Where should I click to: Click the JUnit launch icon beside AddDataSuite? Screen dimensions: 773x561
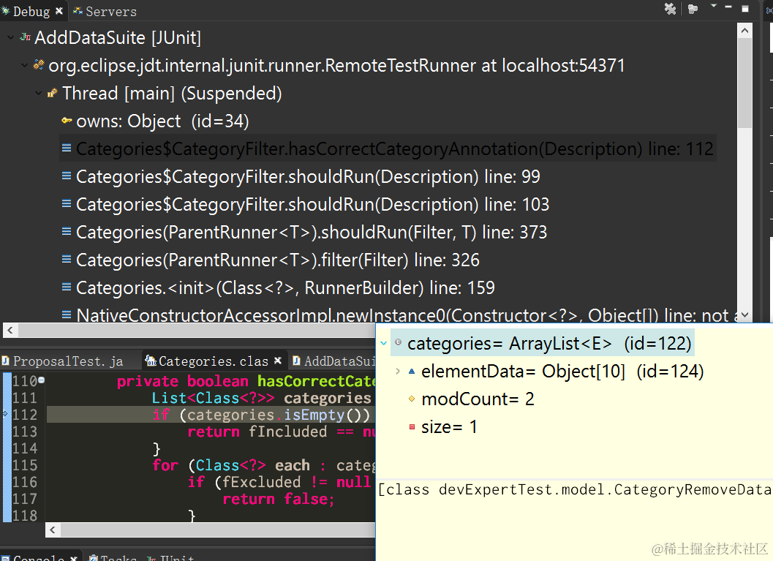(x=25, y=37)
